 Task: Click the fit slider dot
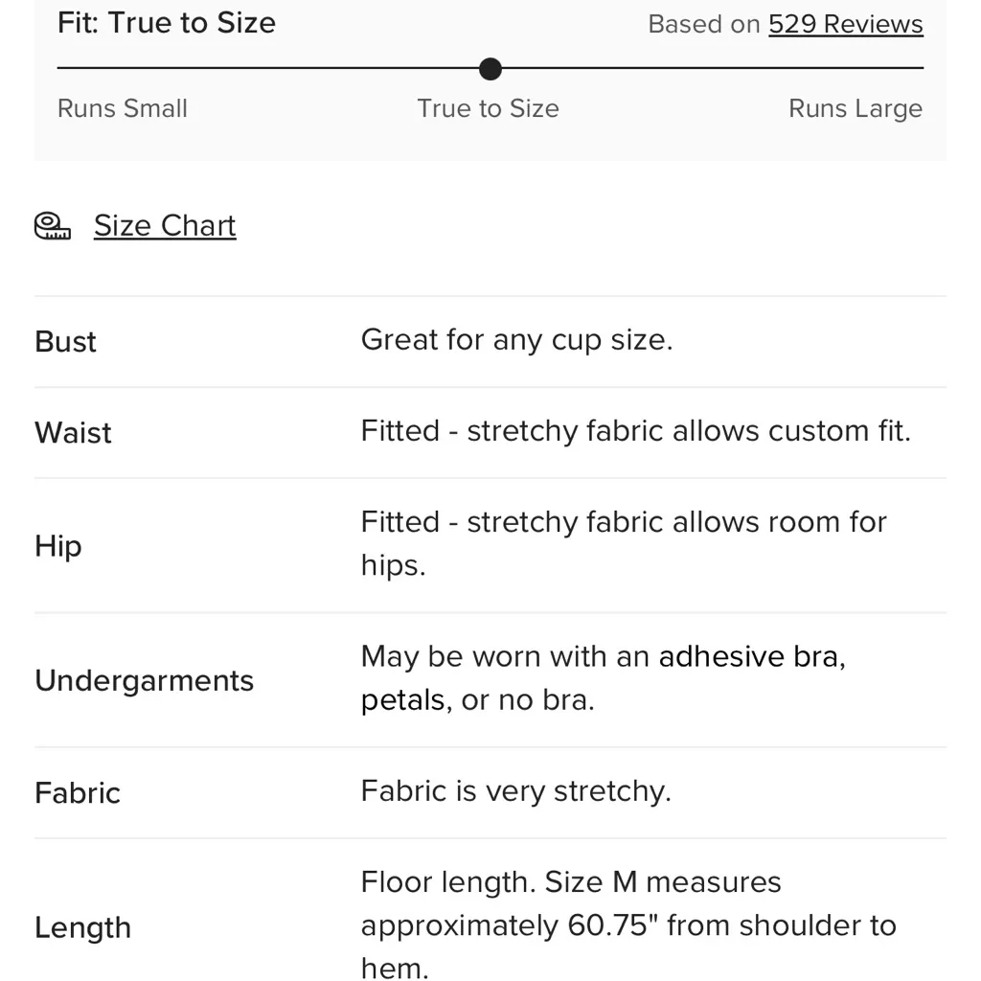tap(490, 69)
